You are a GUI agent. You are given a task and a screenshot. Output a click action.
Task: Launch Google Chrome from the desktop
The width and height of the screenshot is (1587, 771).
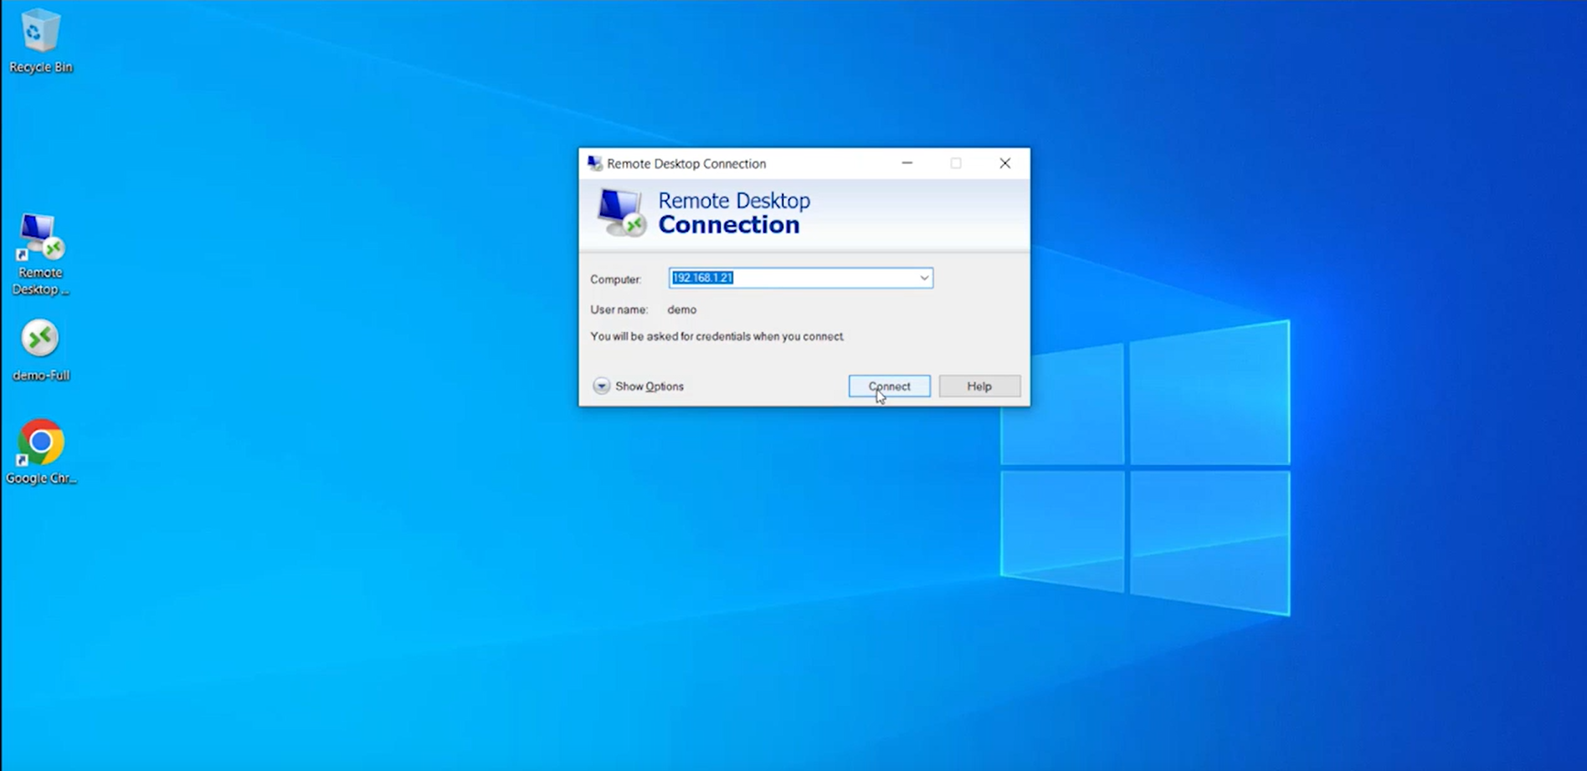pos(39,441)
